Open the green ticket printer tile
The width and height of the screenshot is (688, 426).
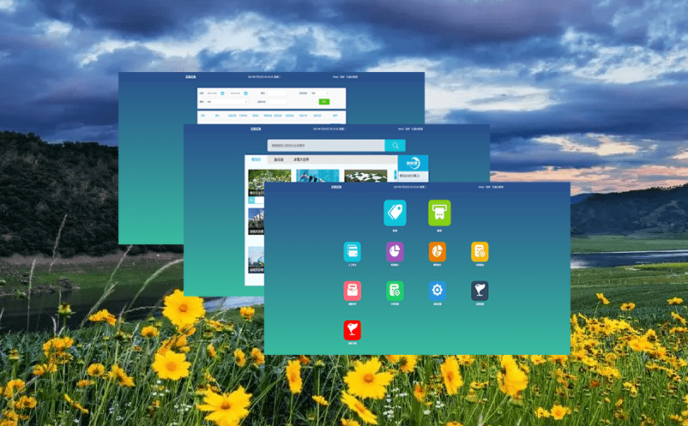pos(439,213)
